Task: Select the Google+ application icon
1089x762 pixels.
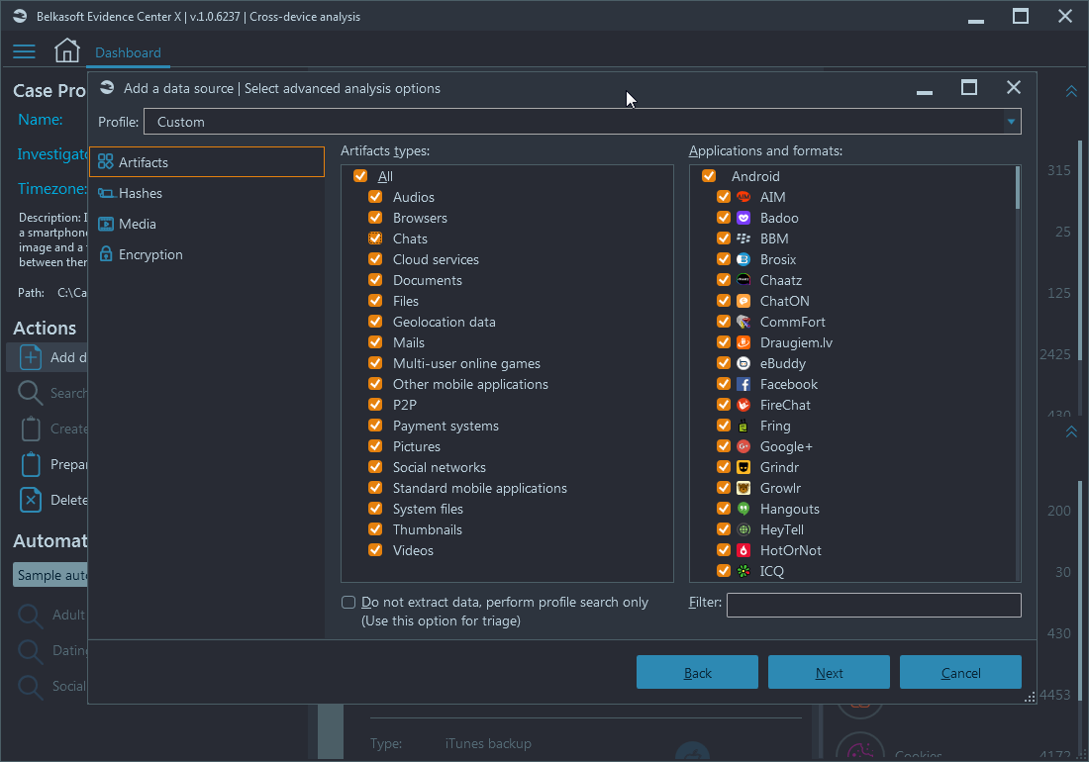Action: [x=743, y=447]
